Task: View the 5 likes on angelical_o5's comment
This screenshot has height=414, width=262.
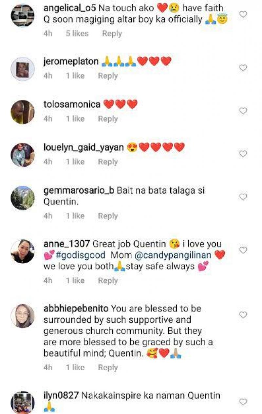Action: (x=77, y=33)
